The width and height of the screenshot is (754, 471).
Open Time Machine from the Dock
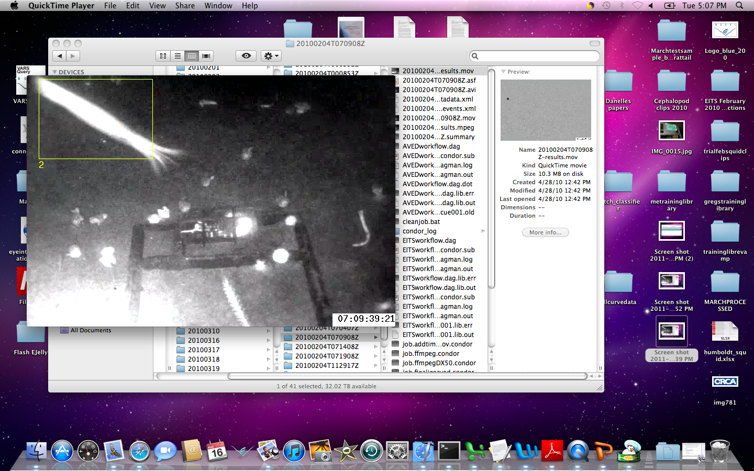(x=372, y=451)
